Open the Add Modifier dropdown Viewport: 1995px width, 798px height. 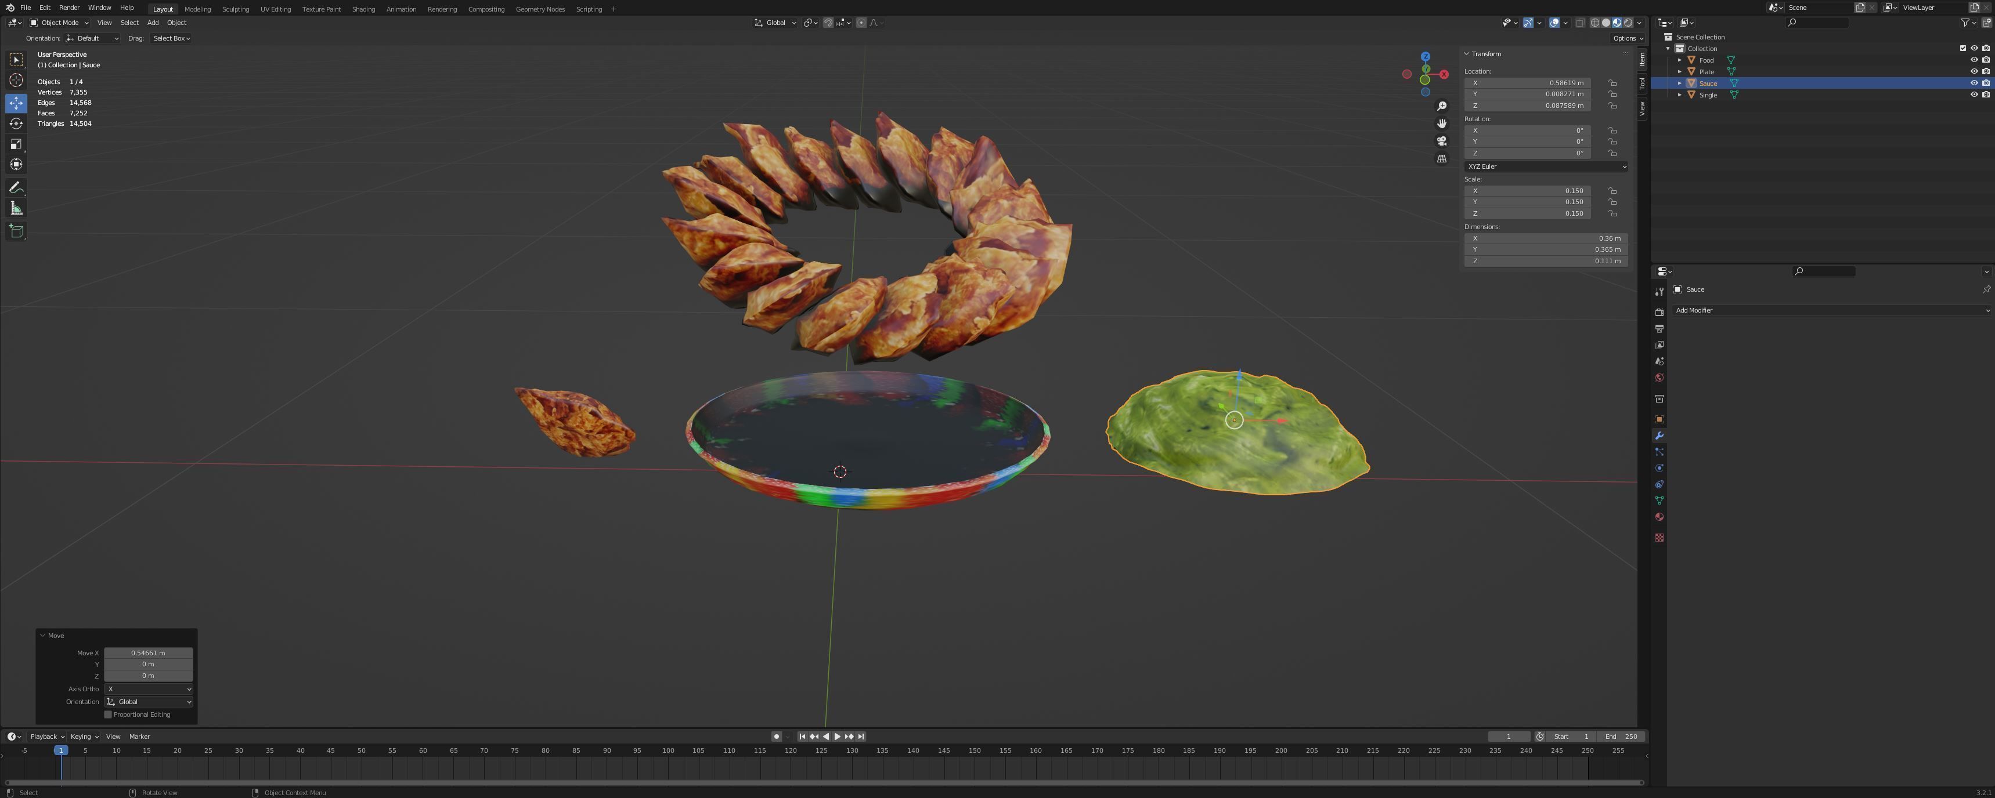pos(1831,310)
